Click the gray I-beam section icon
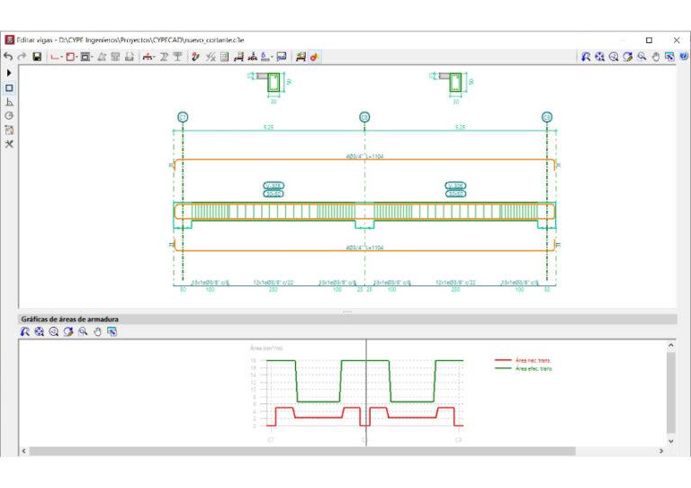 pos(164,57)
